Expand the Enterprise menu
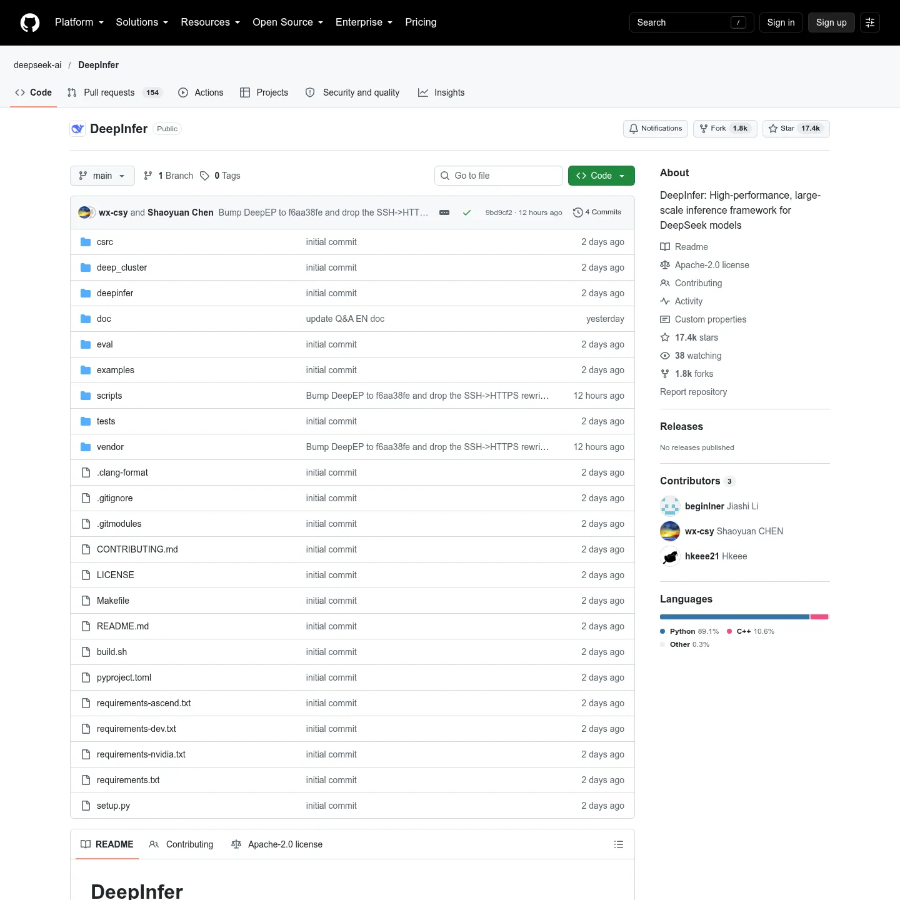Screen dimensions: 900x900 [x=364, y=22]
